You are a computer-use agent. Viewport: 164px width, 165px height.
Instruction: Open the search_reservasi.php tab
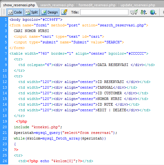[x=57, y=5]
